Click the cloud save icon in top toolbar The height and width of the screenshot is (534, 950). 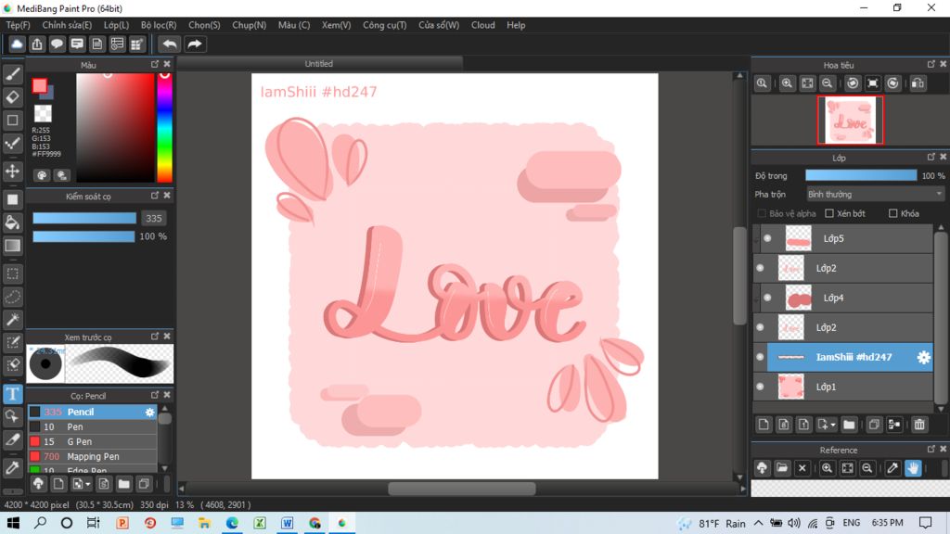pyautogui.click(x=17, y=44)
